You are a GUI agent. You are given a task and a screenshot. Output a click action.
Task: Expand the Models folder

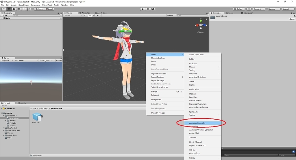(x=6, y=121)
